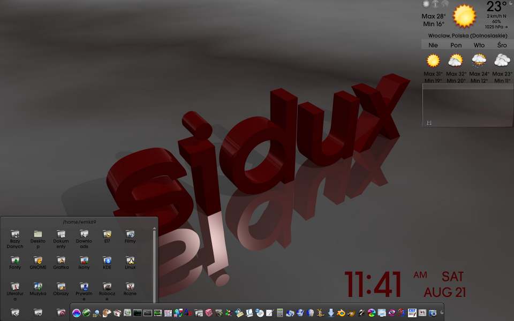Open the file manager folders icon in the dock
Viewport: 514px width, 321px height.
[x=199, y=313]
